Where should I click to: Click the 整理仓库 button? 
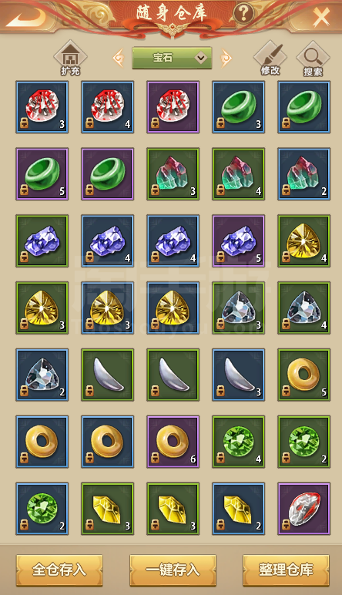pos(286,570)
